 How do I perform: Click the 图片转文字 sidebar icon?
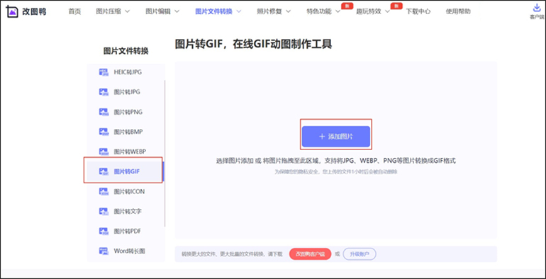tap(104, 211)
